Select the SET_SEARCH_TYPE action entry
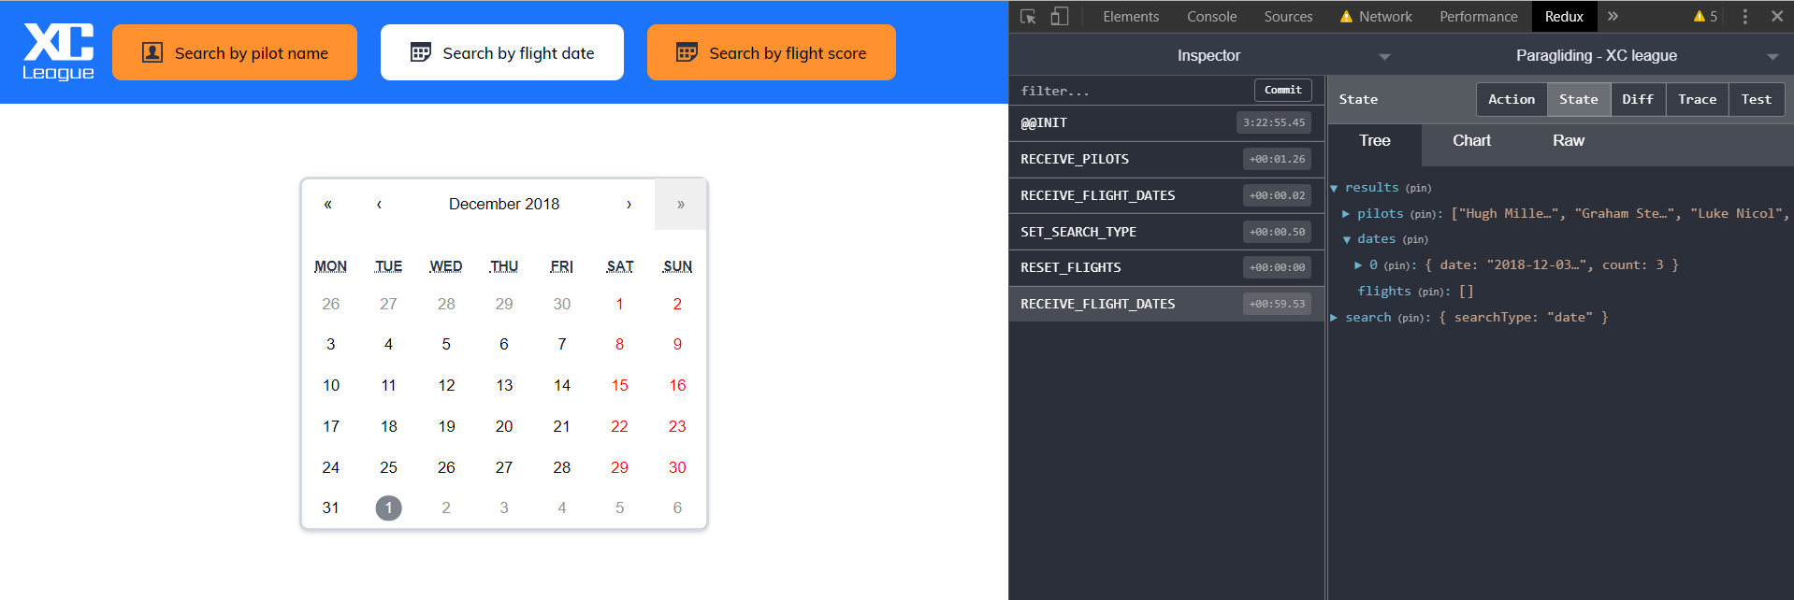Screen dimensions: 1794x600 1166,232
